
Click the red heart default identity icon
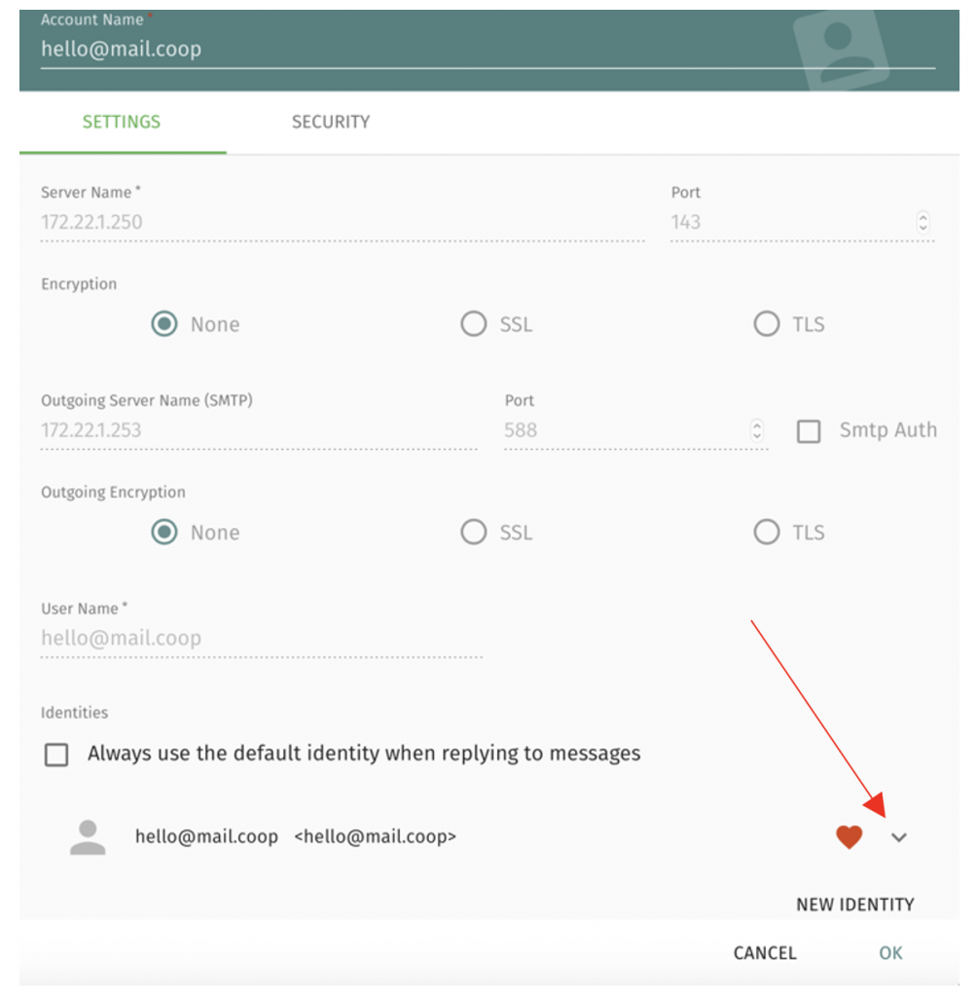click(x=849, y=836)
